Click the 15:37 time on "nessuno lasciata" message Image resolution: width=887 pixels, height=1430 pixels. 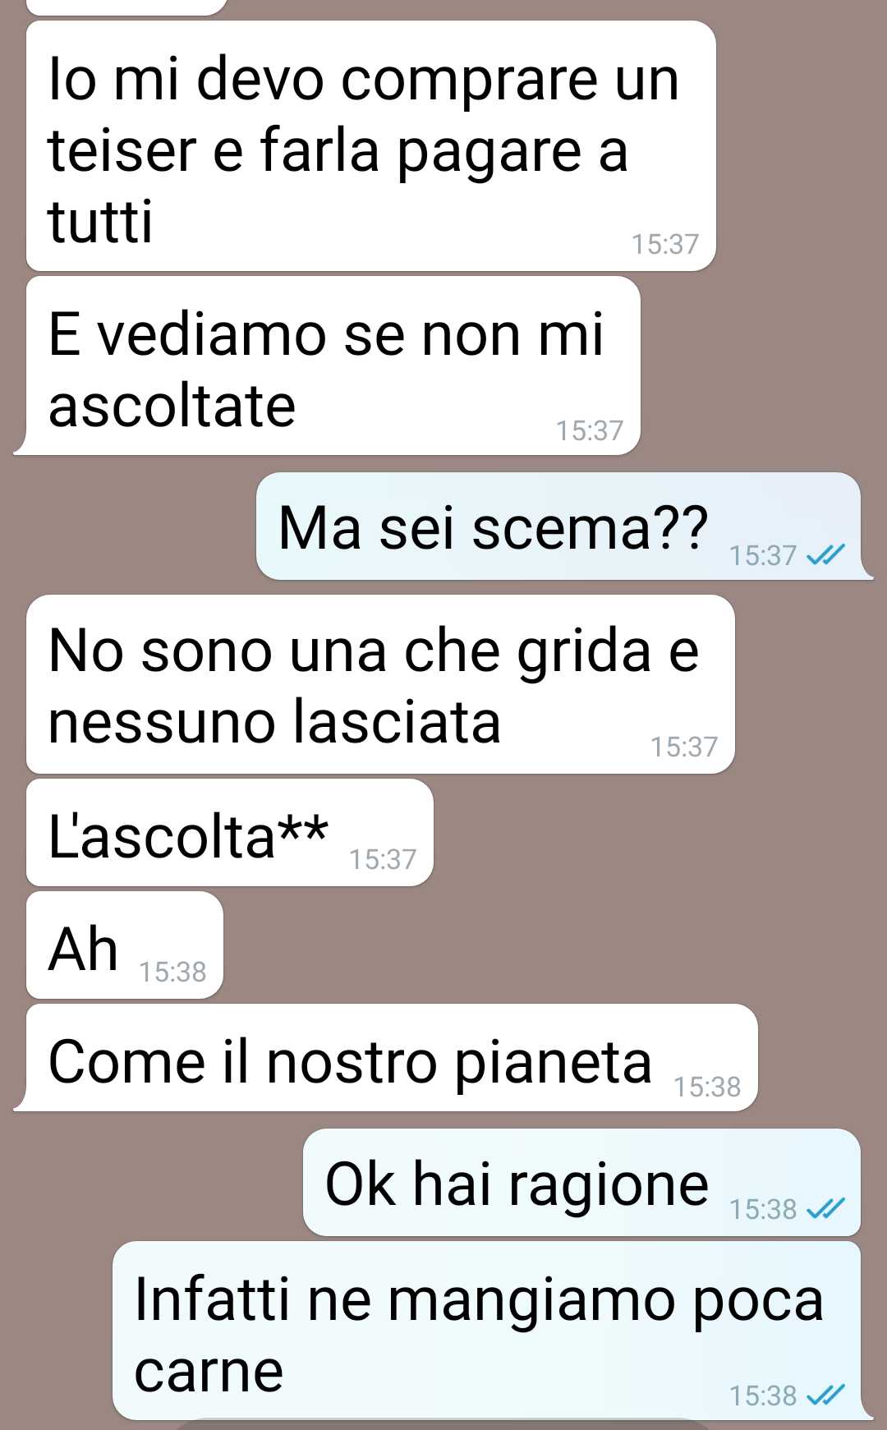pos(684,747)
